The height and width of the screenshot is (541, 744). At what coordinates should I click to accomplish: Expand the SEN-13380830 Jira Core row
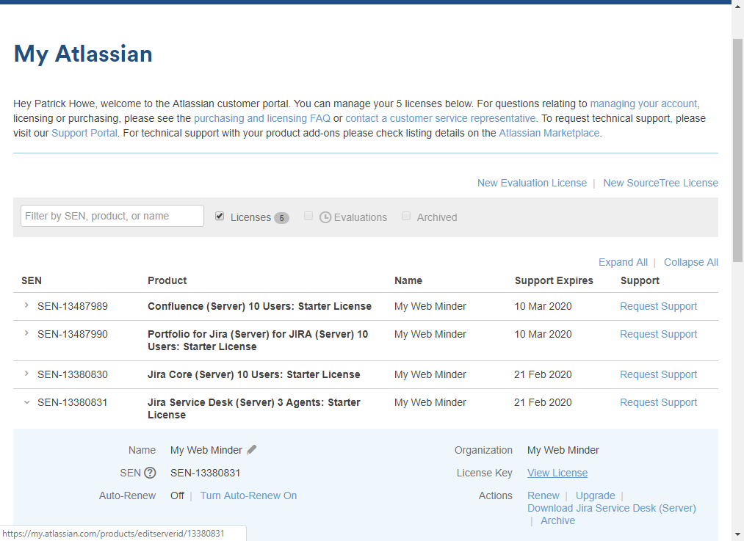click(x=26, y=374)
